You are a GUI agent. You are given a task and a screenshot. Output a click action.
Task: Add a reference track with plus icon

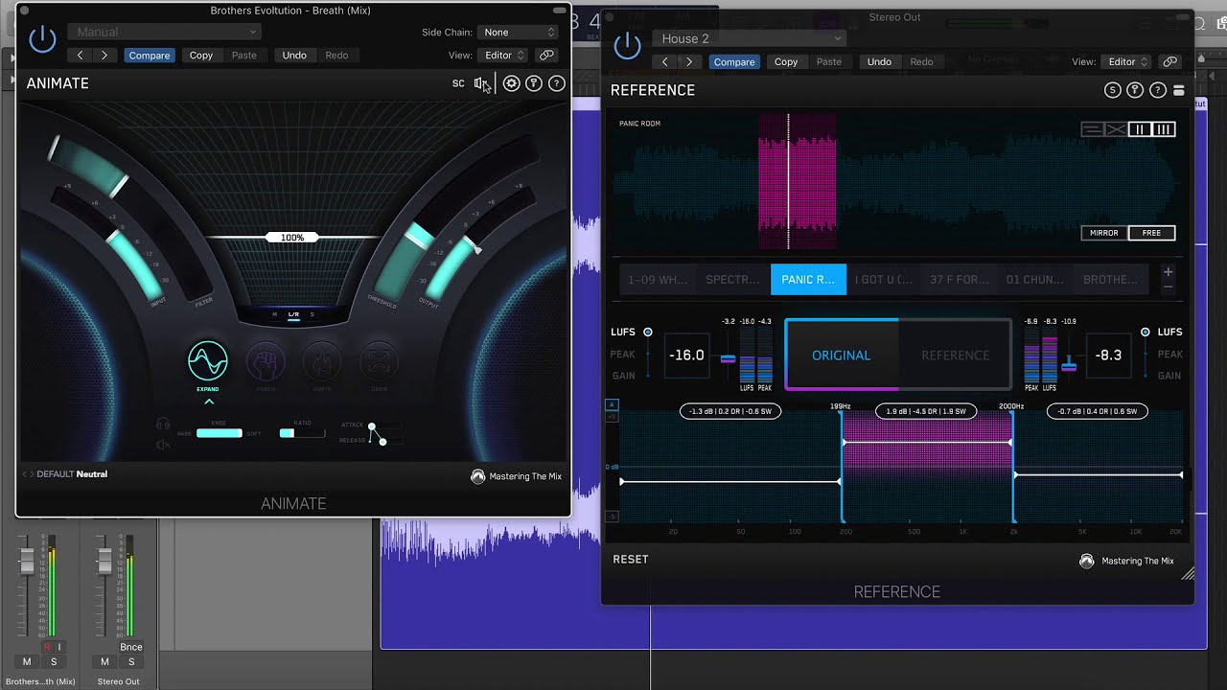coord(1168,272)
